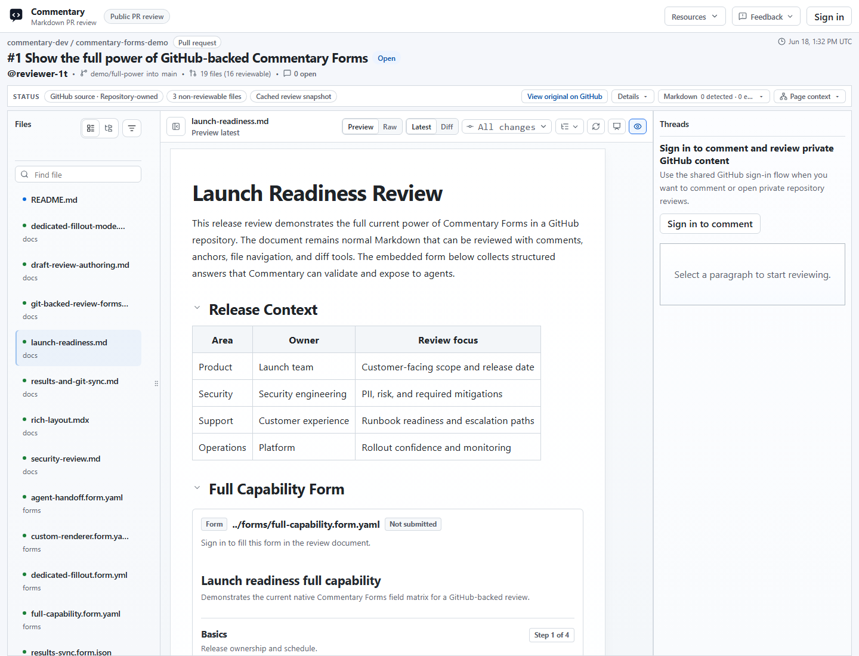The width and height of the screenshot is (859, 656).
Task: Switch to Raw mode
Action: coord(390,127)
